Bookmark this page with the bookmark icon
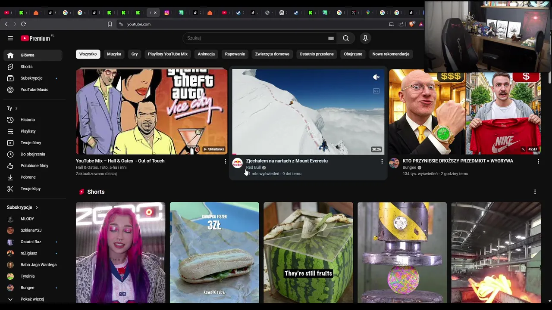552x310 pixels. pyautogui.click(x=110, y=24)
